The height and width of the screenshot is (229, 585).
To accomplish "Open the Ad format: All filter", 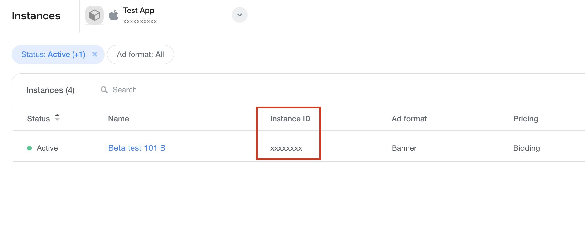I will coord(140,54).
